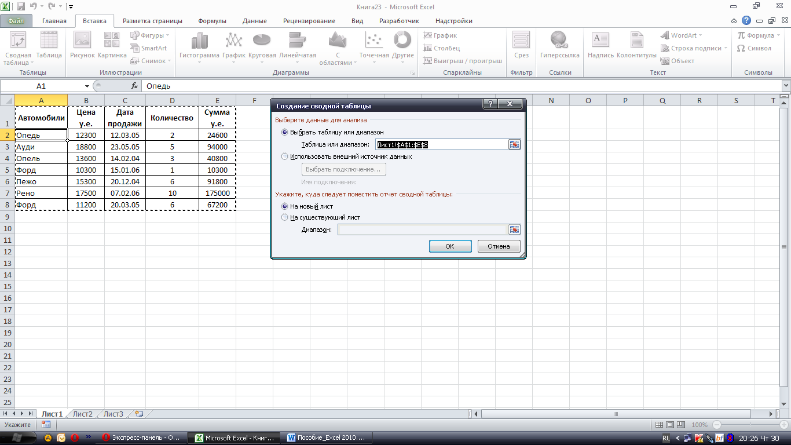The image size is (791, 445).
Task: Open the Excel Help icon
Action: click(746, 21)
